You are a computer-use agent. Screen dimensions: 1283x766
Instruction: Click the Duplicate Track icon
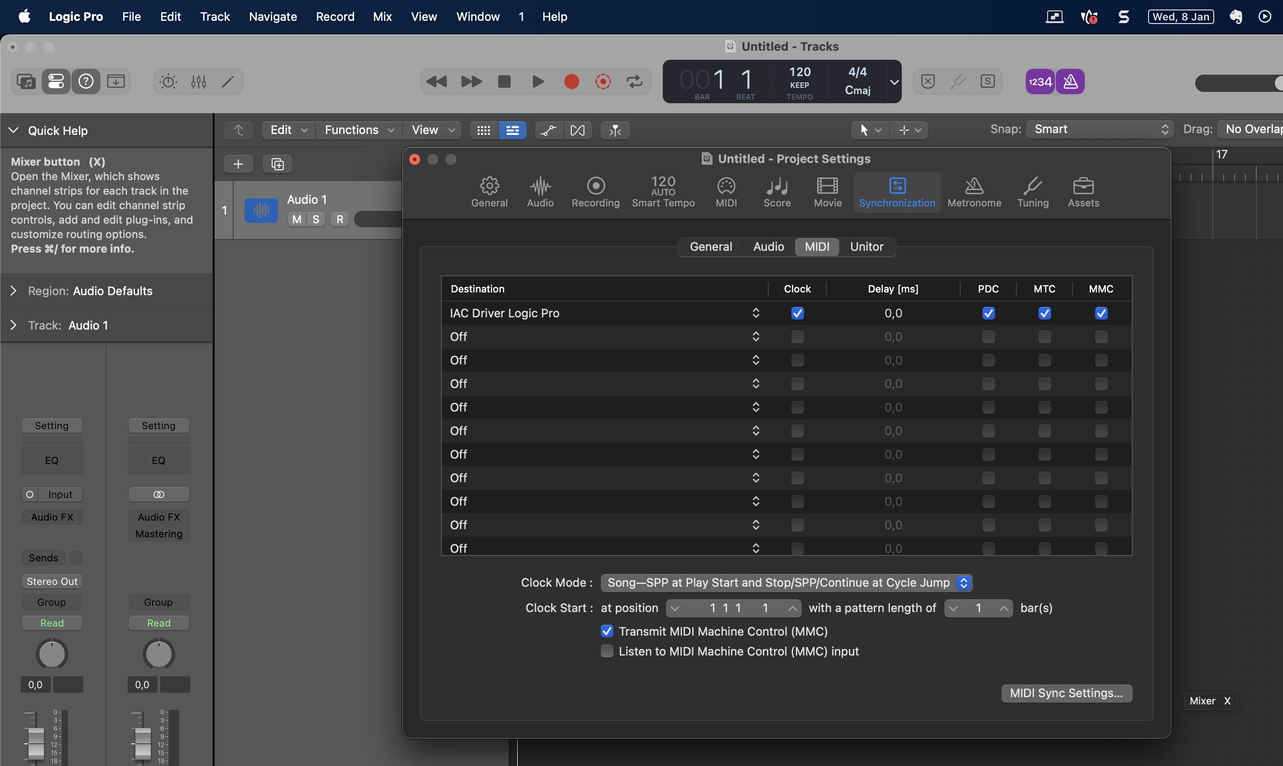point(278,164)
